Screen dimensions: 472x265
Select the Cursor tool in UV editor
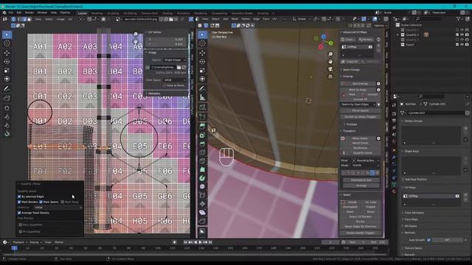[x=7, y=43]
